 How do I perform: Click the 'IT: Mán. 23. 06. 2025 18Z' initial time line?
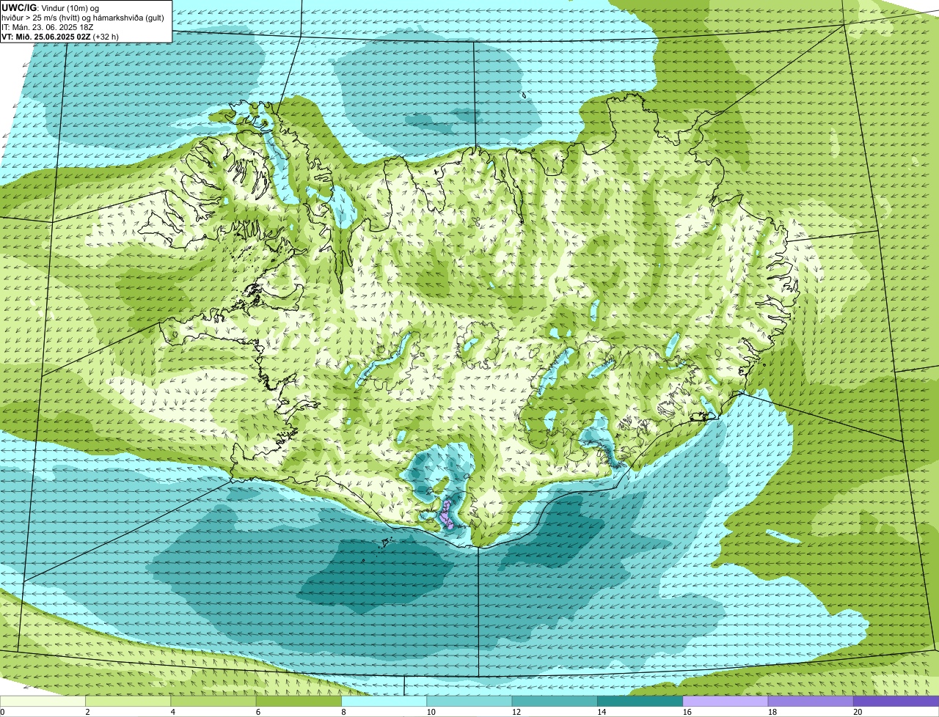click(47, 26)
